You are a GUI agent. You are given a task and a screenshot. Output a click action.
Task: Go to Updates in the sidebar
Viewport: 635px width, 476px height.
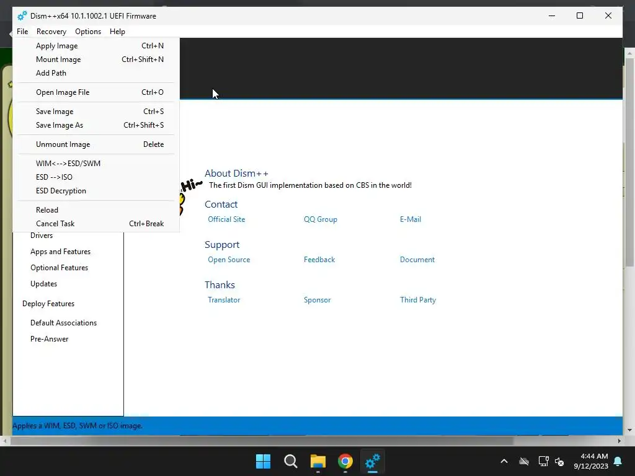coord(44,284)
